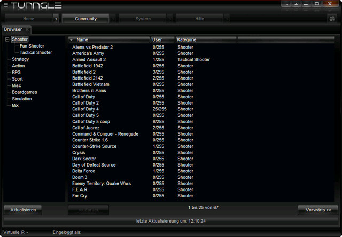Viewport: 342px width, 237px height.
Task: Select Boardgames category in tree
Action: 25,92
